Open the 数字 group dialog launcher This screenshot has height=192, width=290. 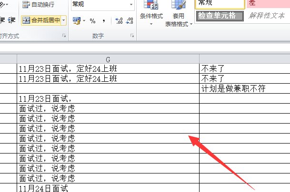pos(132,36)
